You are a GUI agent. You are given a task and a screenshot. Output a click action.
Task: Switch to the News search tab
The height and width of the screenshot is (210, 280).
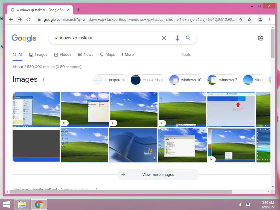tap(86, 55)
